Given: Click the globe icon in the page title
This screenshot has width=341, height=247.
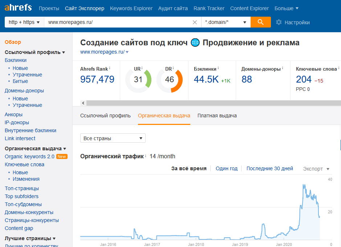Looking at the screenshot, I should coord(195,42).
